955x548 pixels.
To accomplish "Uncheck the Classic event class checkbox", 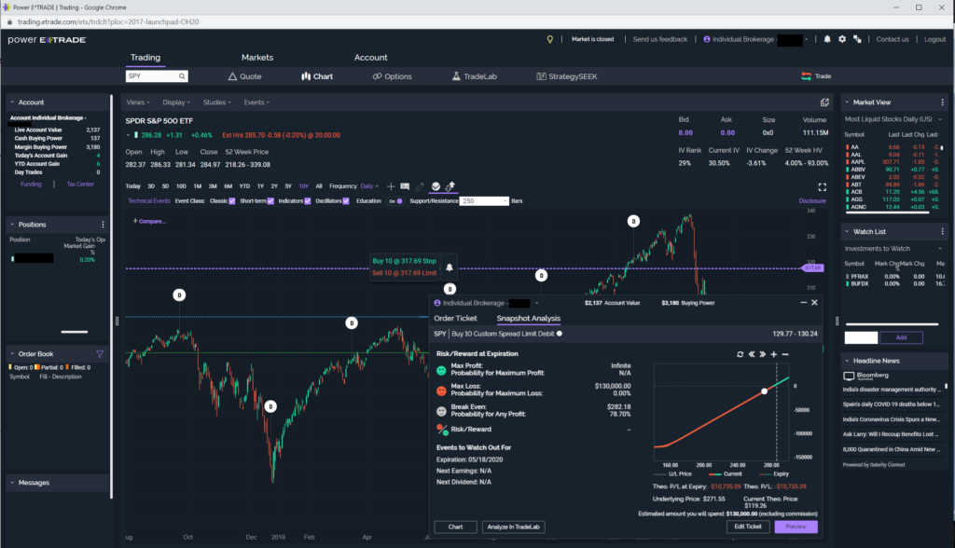I will 232,201.
